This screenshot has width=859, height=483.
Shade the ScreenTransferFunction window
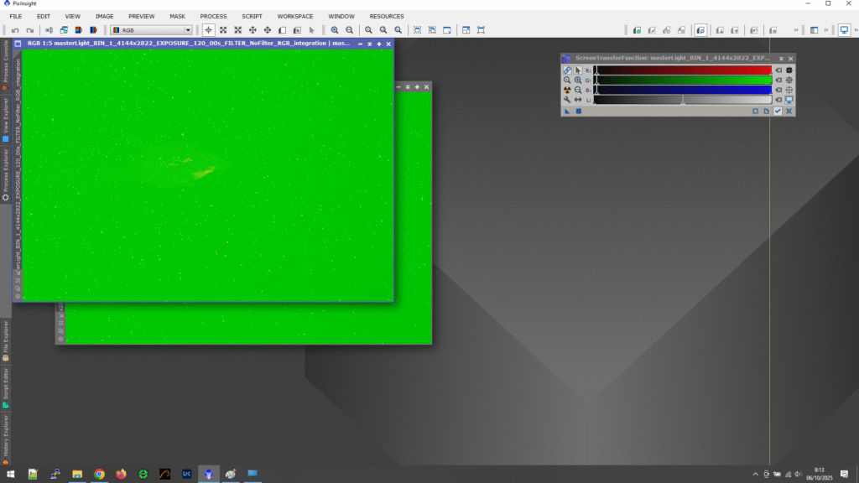pos(781,59)
